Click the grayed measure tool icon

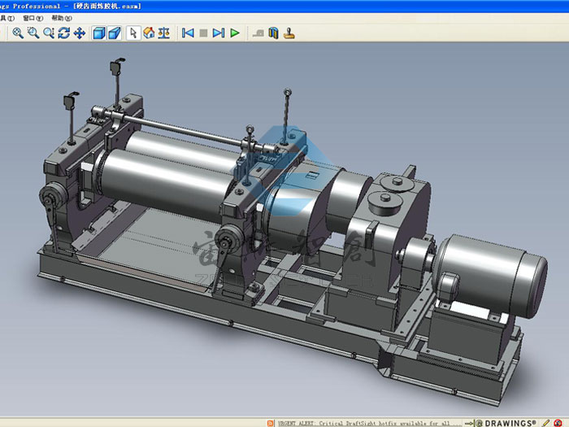(258, 33)
